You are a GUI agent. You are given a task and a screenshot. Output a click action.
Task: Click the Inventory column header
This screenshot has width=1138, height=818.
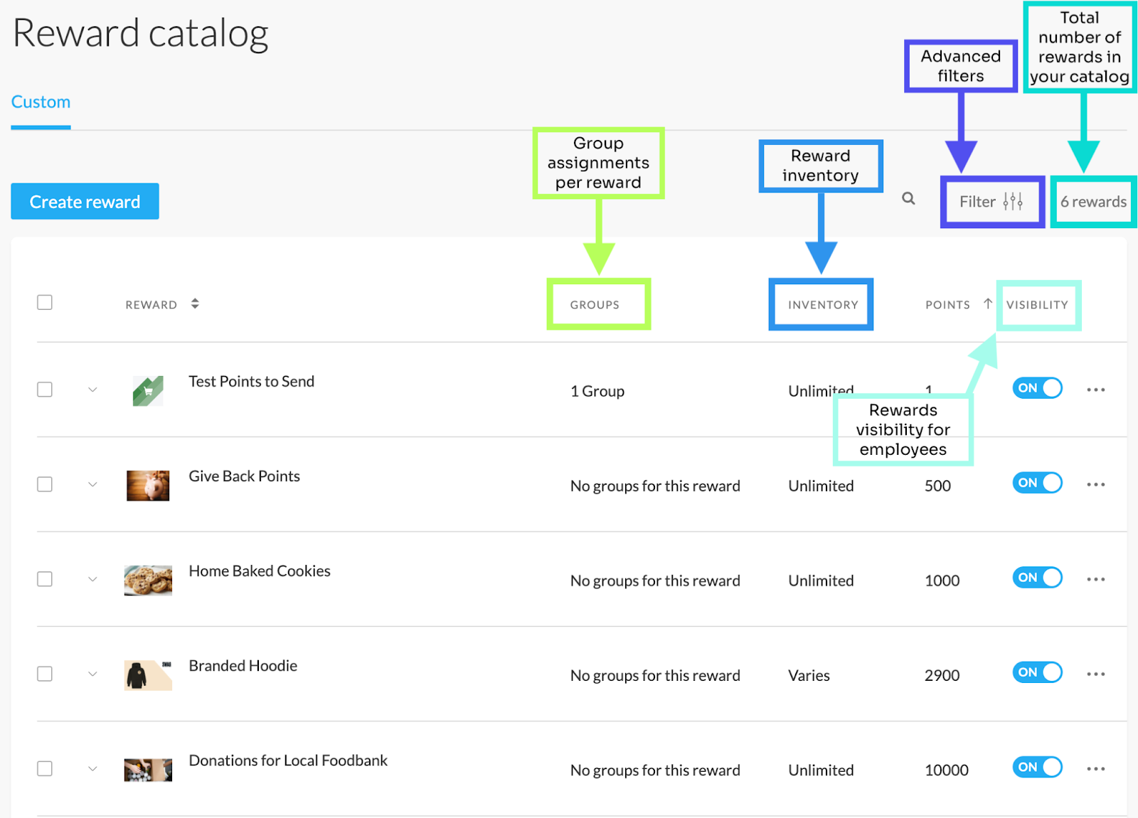tap(823, 305)
